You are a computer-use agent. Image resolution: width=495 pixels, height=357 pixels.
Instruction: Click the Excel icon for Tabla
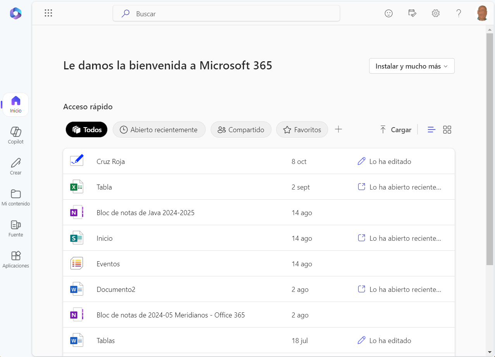click(x=77, y=187)
